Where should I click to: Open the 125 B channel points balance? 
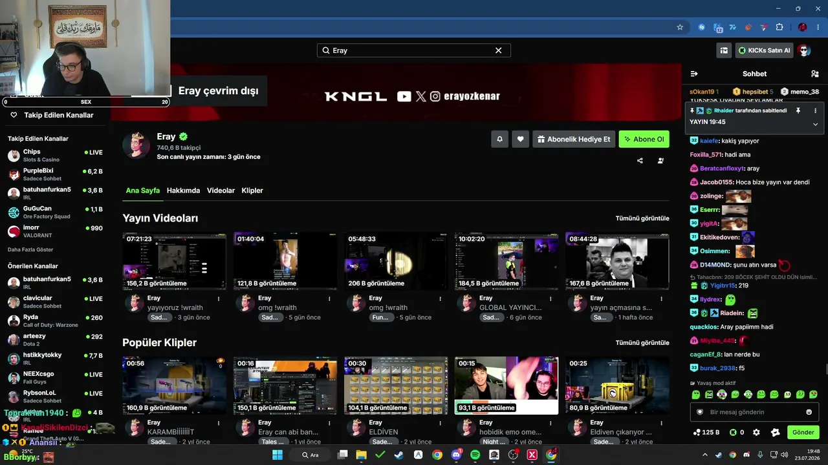[x=706, y=432]
